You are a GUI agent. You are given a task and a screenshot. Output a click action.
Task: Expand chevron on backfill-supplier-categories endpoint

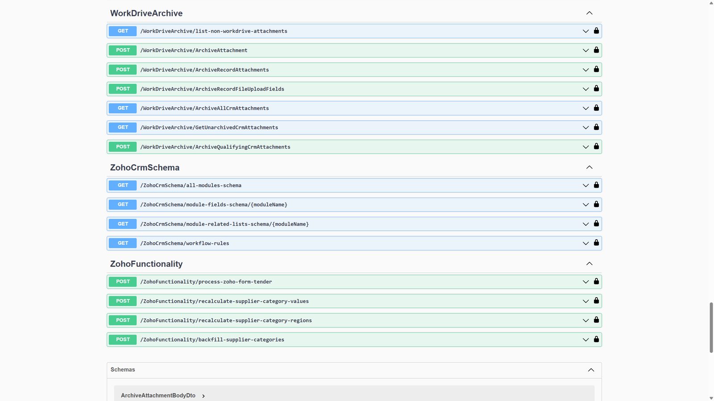tap(585, 340)
